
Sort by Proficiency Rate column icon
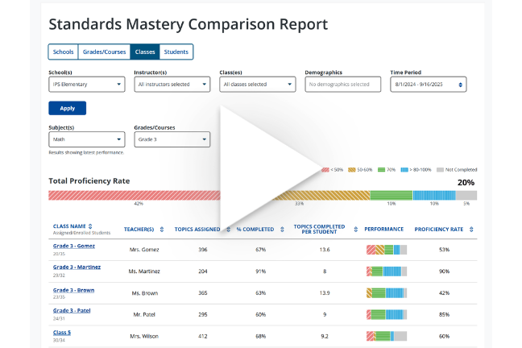[470, 230]
